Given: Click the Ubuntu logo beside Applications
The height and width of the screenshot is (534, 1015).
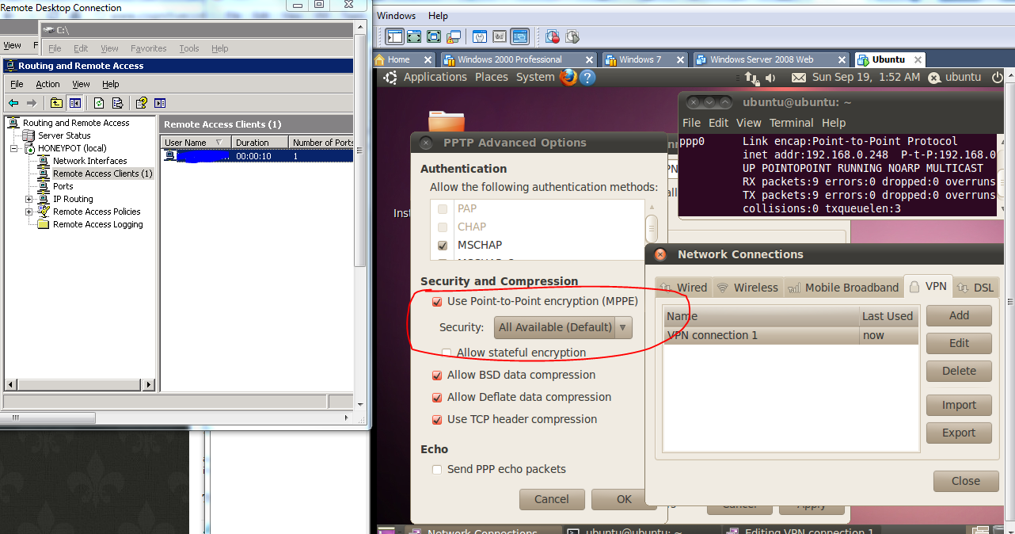Looking at the screenshot, I should point(389,77).
